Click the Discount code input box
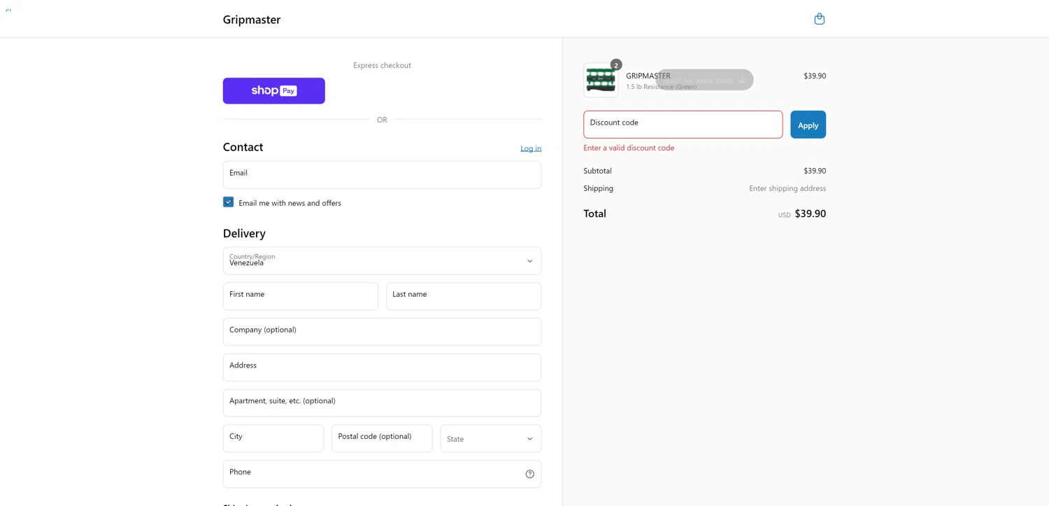 click(683, 125)
